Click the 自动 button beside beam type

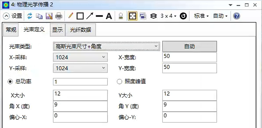tap(189, 46)
